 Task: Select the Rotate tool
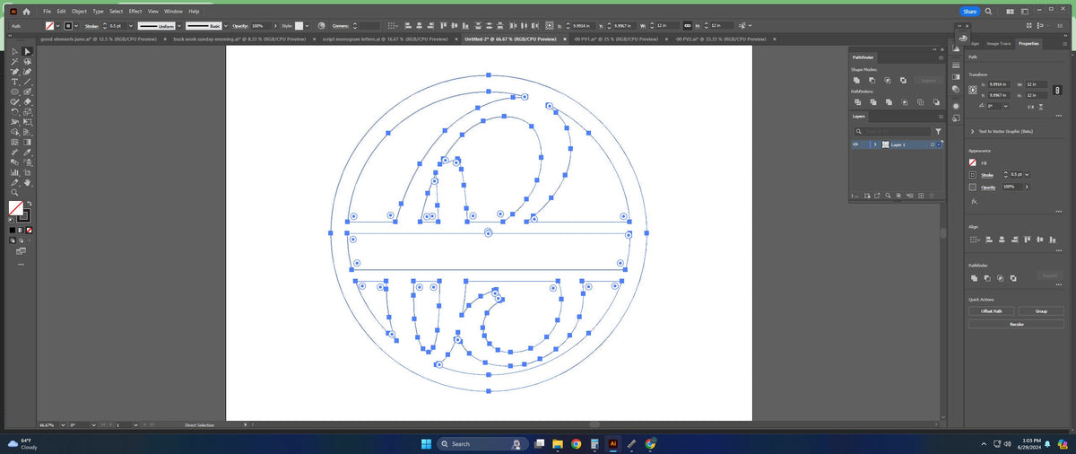click(15, 111)
